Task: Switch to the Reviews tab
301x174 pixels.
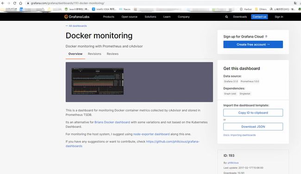Action: 113,54
